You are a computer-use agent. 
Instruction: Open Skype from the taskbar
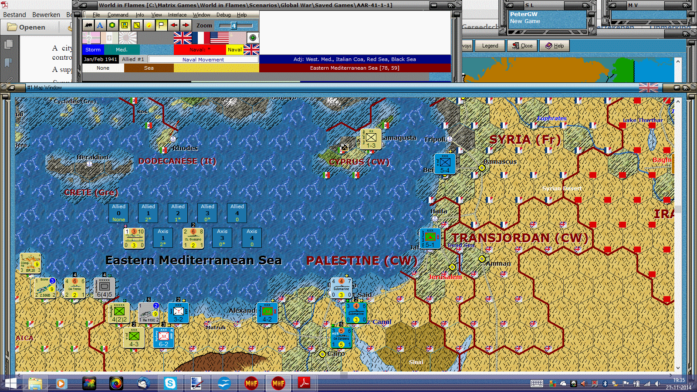coord(170,383)
